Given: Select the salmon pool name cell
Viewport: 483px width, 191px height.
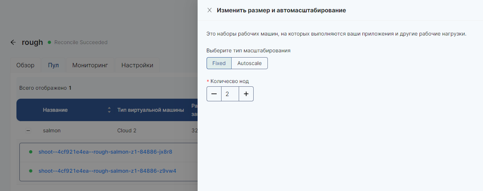Looking at the screenshot, I should [52, 131].
